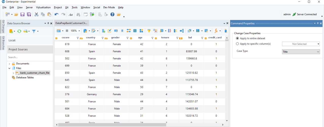Image resolution: width=324 pixels, height=127 pixels.
Task: Select bank_customer_churn_file in Files
Action: (35, 73)
